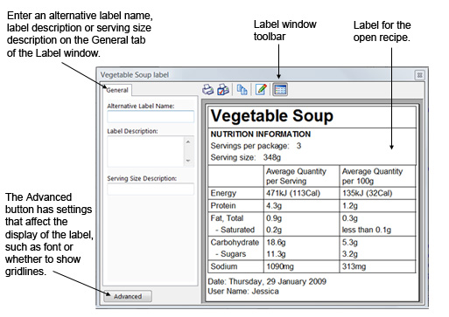Copy the label using the copy icon
The image size is (449, 317).
click(242, 90)
